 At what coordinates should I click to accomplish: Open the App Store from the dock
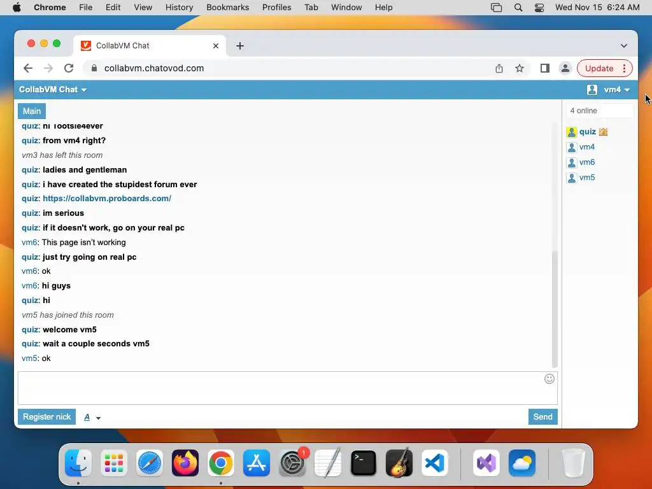point(256,463)
